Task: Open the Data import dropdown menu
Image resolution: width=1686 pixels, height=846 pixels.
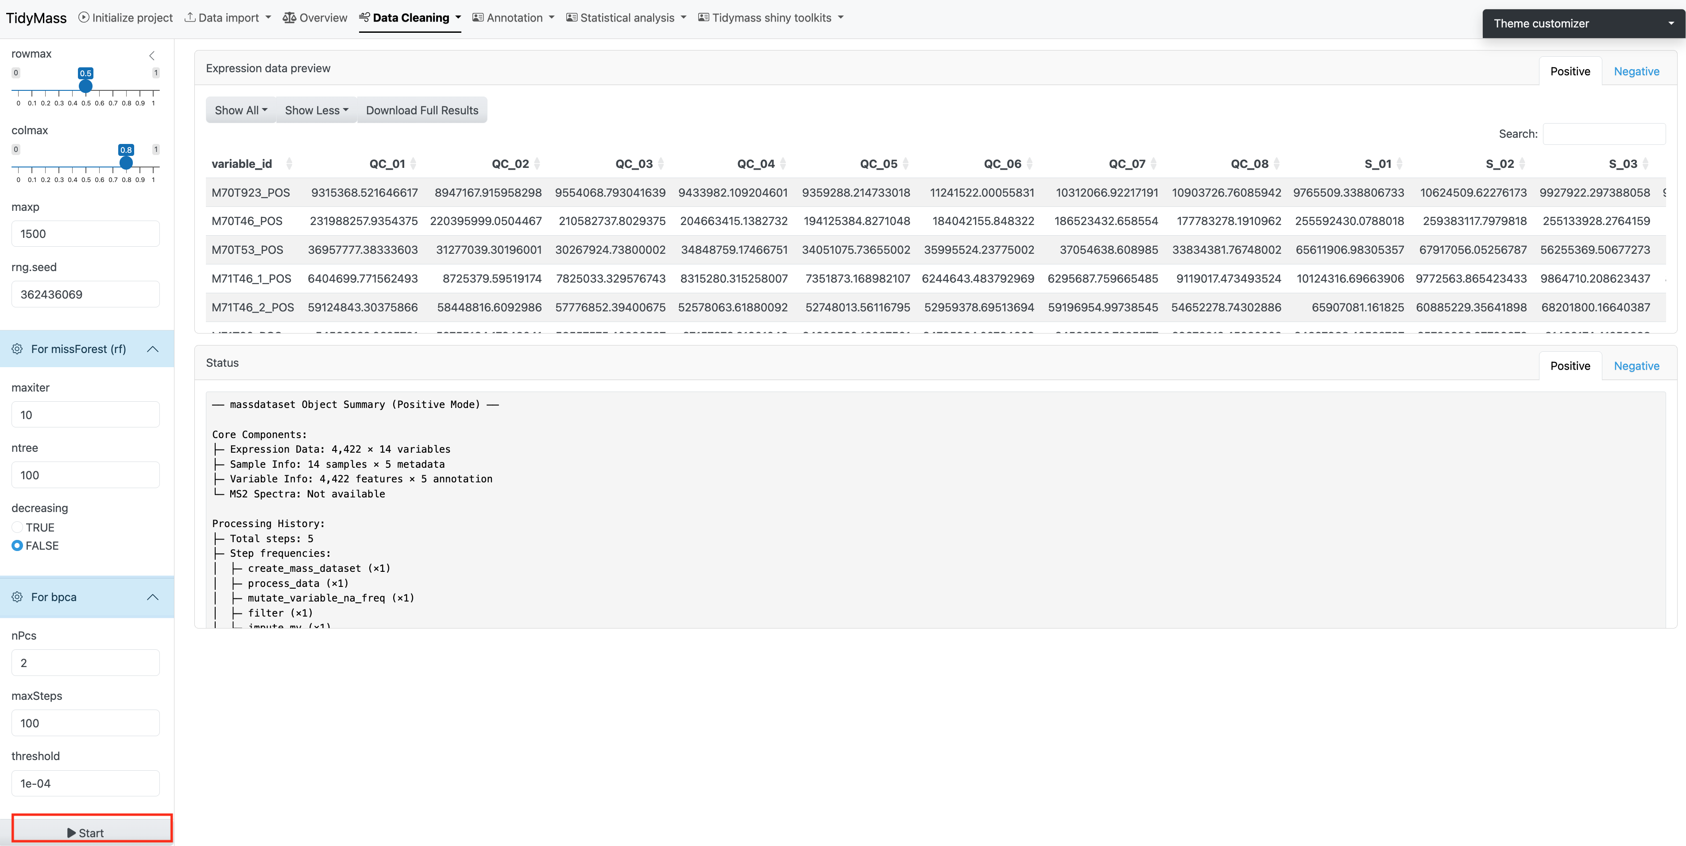Action: click(228, 18)
